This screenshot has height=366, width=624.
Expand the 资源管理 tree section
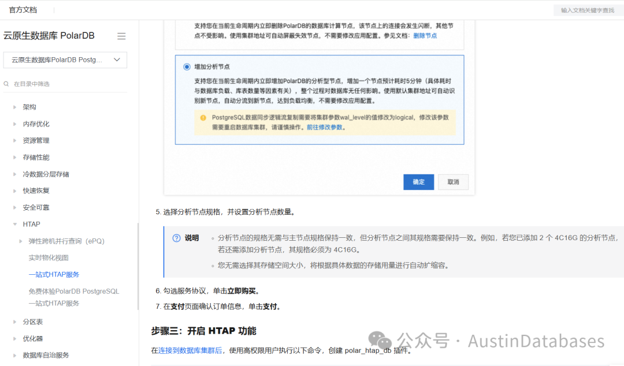[14, 140]
